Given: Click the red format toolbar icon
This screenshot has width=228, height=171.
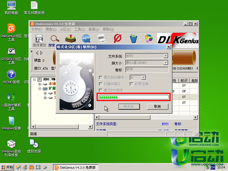Looking at the screenshot, I should [118, 38].
